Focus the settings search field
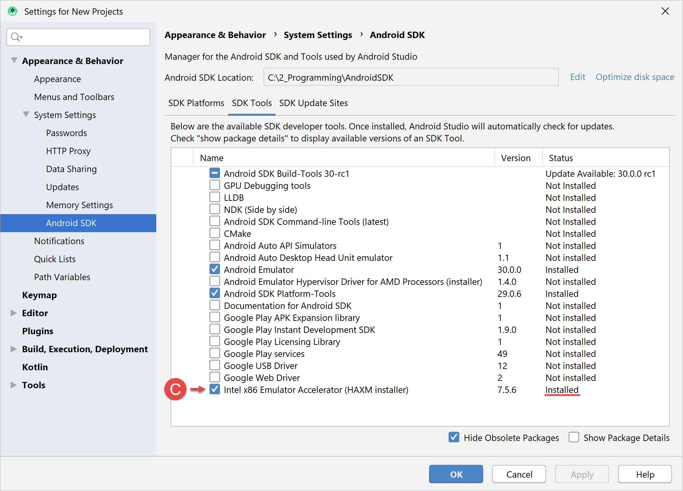Screen dimensions: 683x491 tap(78, 37)
